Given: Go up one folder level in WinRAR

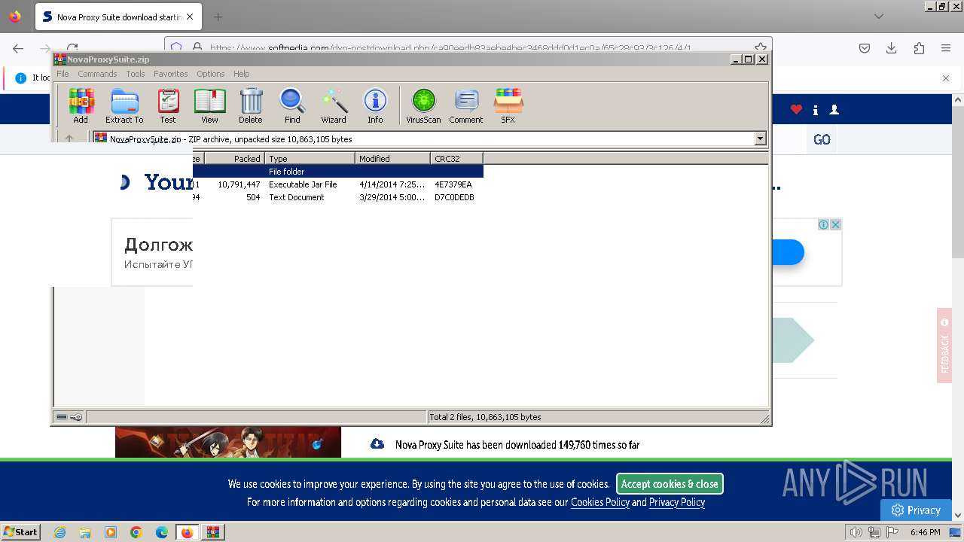Looking at the screenshot, I should click(x=69, y=139).
